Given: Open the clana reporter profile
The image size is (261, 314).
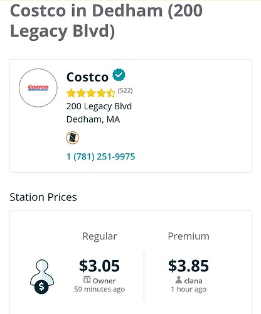Looking at the screenshot, I should coord(193,281).
